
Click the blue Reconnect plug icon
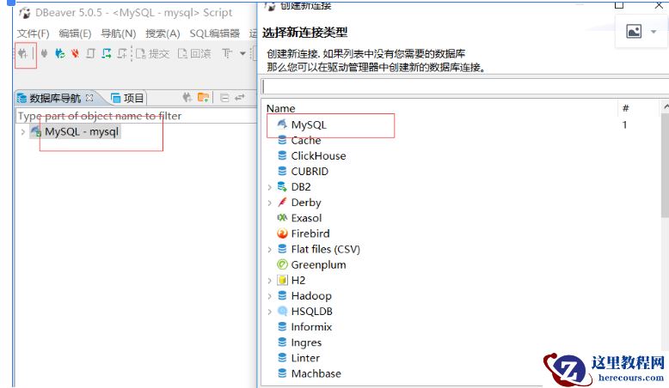pos(60,54)
